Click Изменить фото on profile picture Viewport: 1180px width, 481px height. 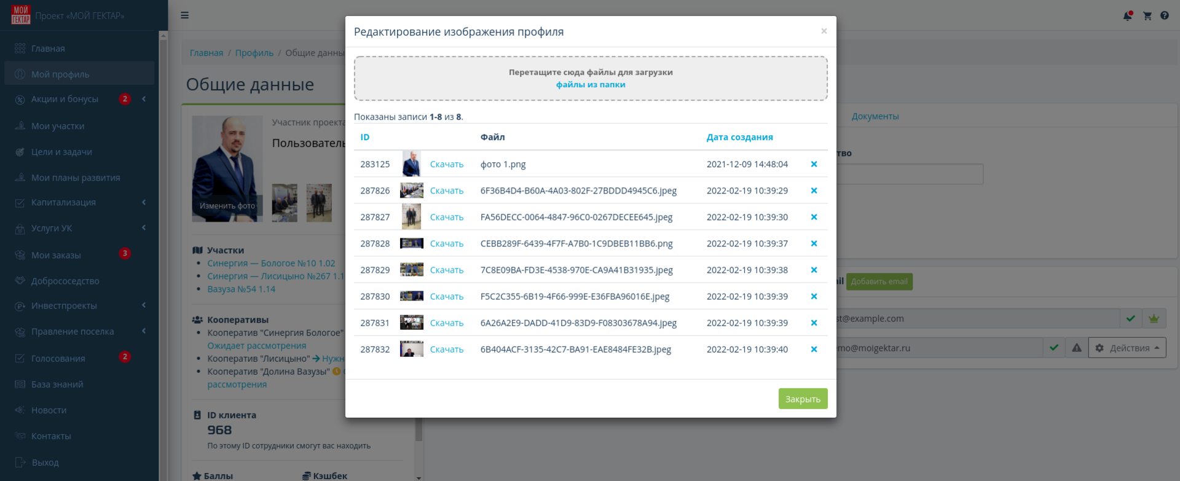tap(227, 206)
